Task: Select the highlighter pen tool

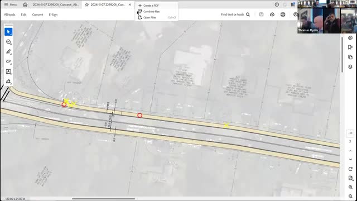Action: (x=8, y=52)
